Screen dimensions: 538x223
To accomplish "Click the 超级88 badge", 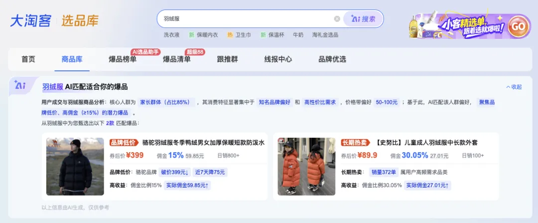I will (x=195, y=52).
